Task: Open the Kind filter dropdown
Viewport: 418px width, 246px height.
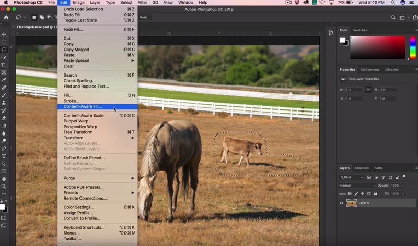Action: click(351, 177)
